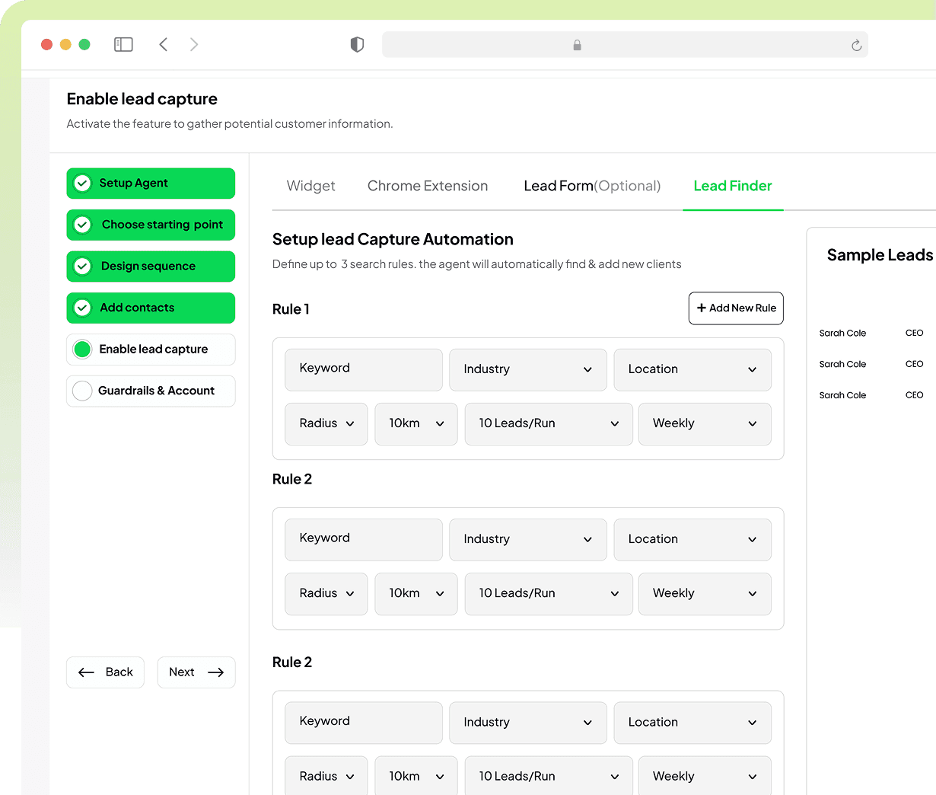Click the Add contacts checkmark icon
The width and height of the screenshot is (936, 795).
click(81, 308)
